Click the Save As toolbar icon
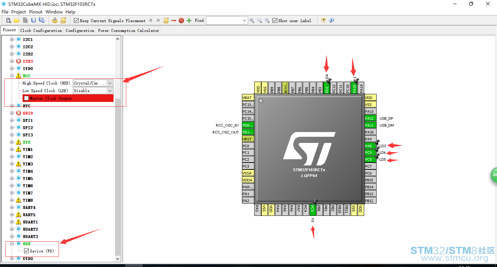 (x=41, y=21)
